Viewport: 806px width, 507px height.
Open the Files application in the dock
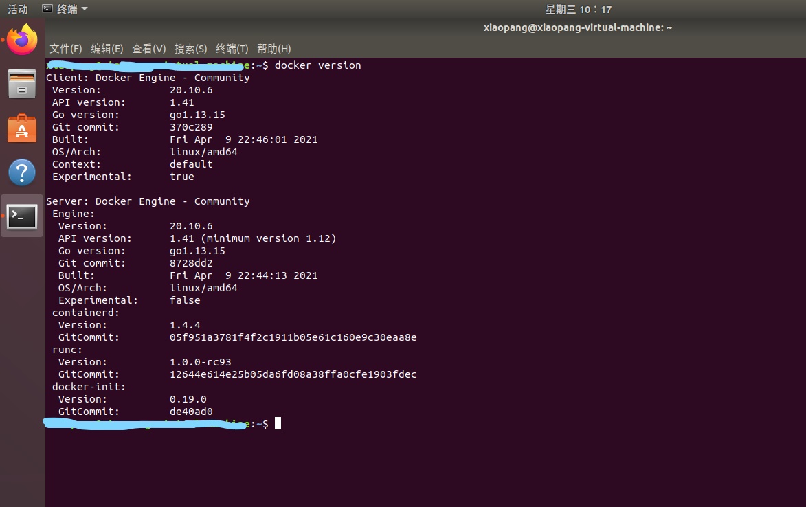point(22,84)
